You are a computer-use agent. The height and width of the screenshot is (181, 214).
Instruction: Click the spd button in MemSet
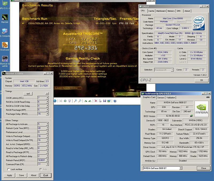(28, 94)
